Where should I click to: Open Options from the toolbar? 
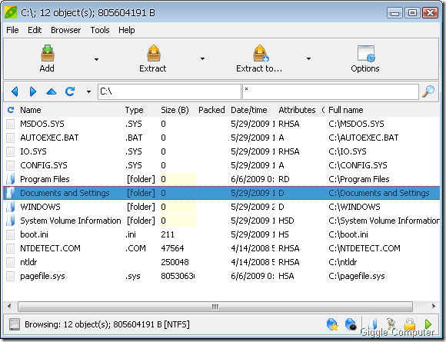[x=366, y=53]
